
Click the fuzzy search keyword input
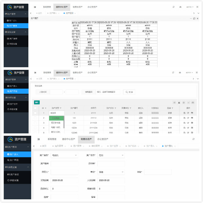[108, 92]
